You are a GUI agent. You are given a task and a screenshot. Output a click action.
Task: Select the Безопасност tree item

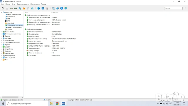(x=9, y=53)
